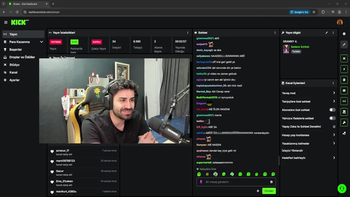
Task: Pick the last crying heart-eyes emote
Action: coord(273,174)
